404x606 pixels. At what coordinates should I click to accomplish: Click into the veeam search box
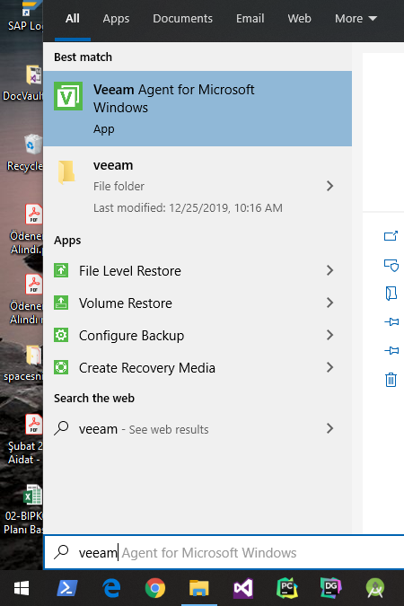pos(224,552)
